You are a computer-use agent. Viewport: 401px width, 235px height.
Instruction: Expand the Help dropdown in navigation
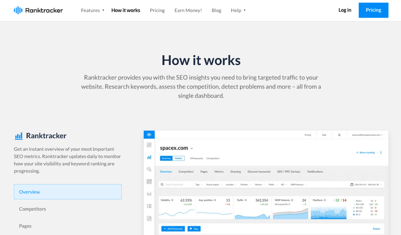point(238,10)
